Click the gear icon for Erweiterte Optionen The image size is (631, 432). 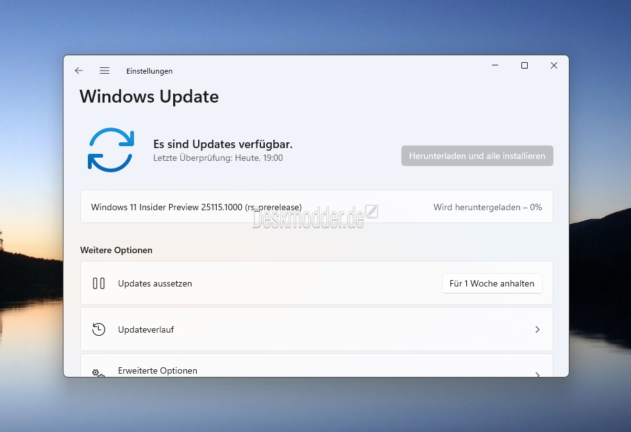(x=99, y=373)
